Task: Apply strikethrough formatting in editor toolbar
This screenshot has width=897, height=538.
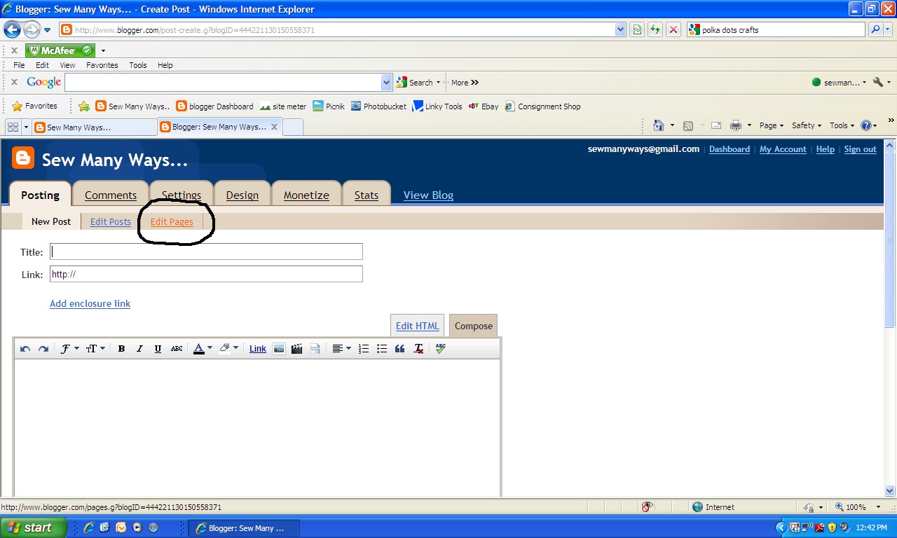Action: click(177, 349)
